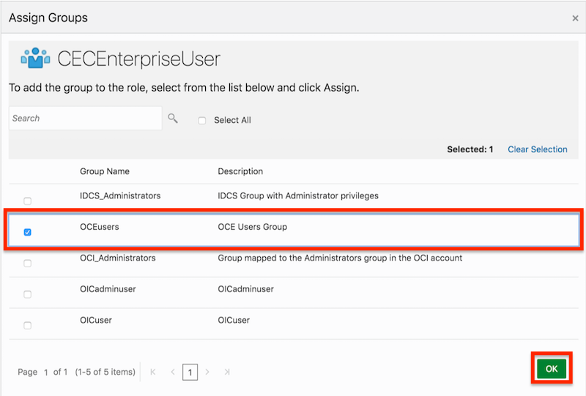Click the search magnifier icon
The image size is (586, 396).
[173, 118]
